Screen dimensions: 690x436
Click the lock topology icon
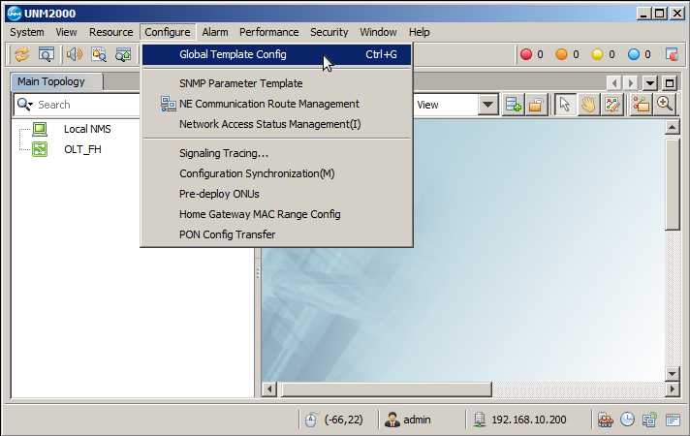536,105
